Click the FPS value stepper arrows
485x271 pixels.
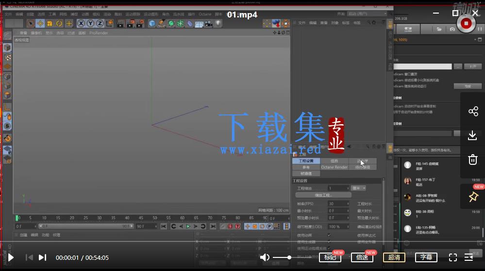(348, 204)
